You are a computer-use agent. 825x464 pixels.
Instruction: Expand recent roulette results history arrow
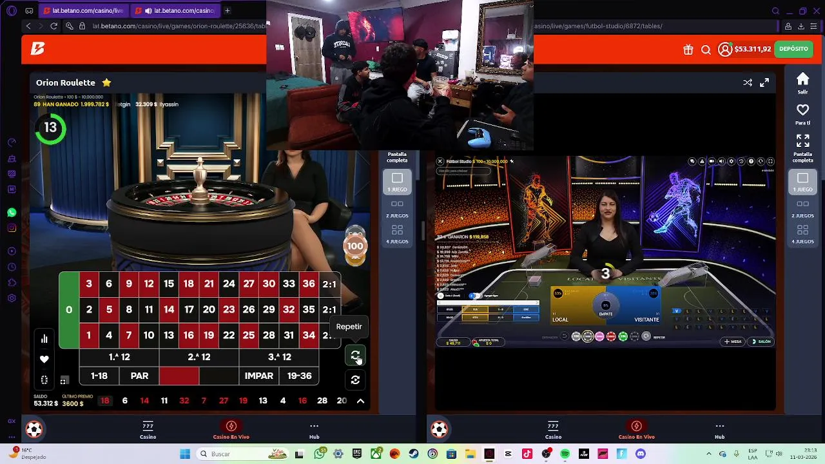coord(360,401)
